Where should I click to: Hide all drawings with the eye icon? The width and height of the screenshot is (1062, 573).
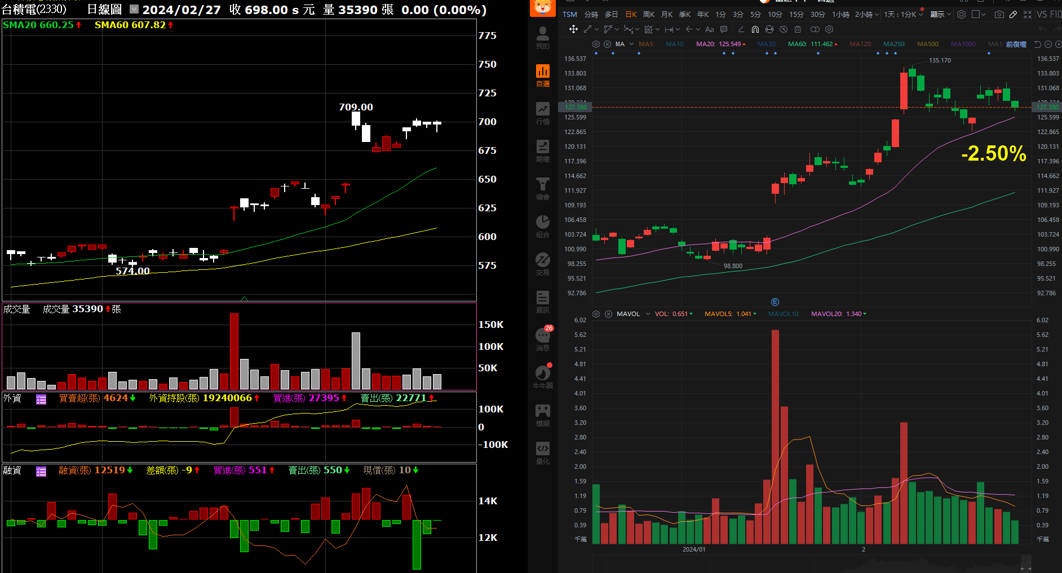(784, 29)
